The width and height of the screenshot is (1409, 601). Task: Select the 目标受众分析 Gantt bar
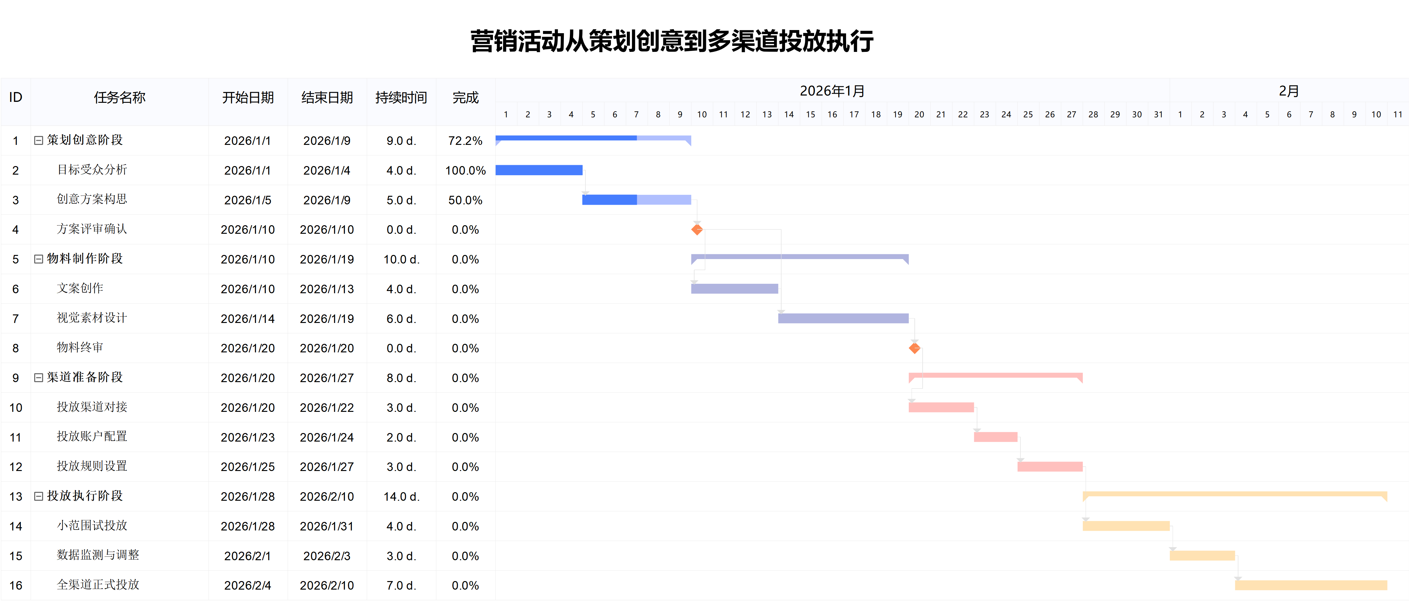pyautogui.click(x=539, y=170)
